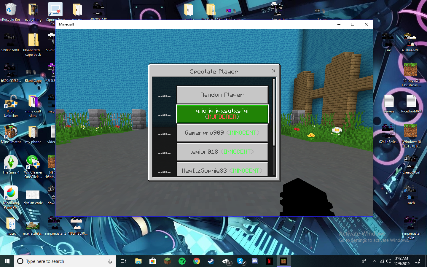Image resolution: width=427 pixels, height=267 pixels.
Task: Open the maxresdefault image file
Action: click(x=33, y=228)
